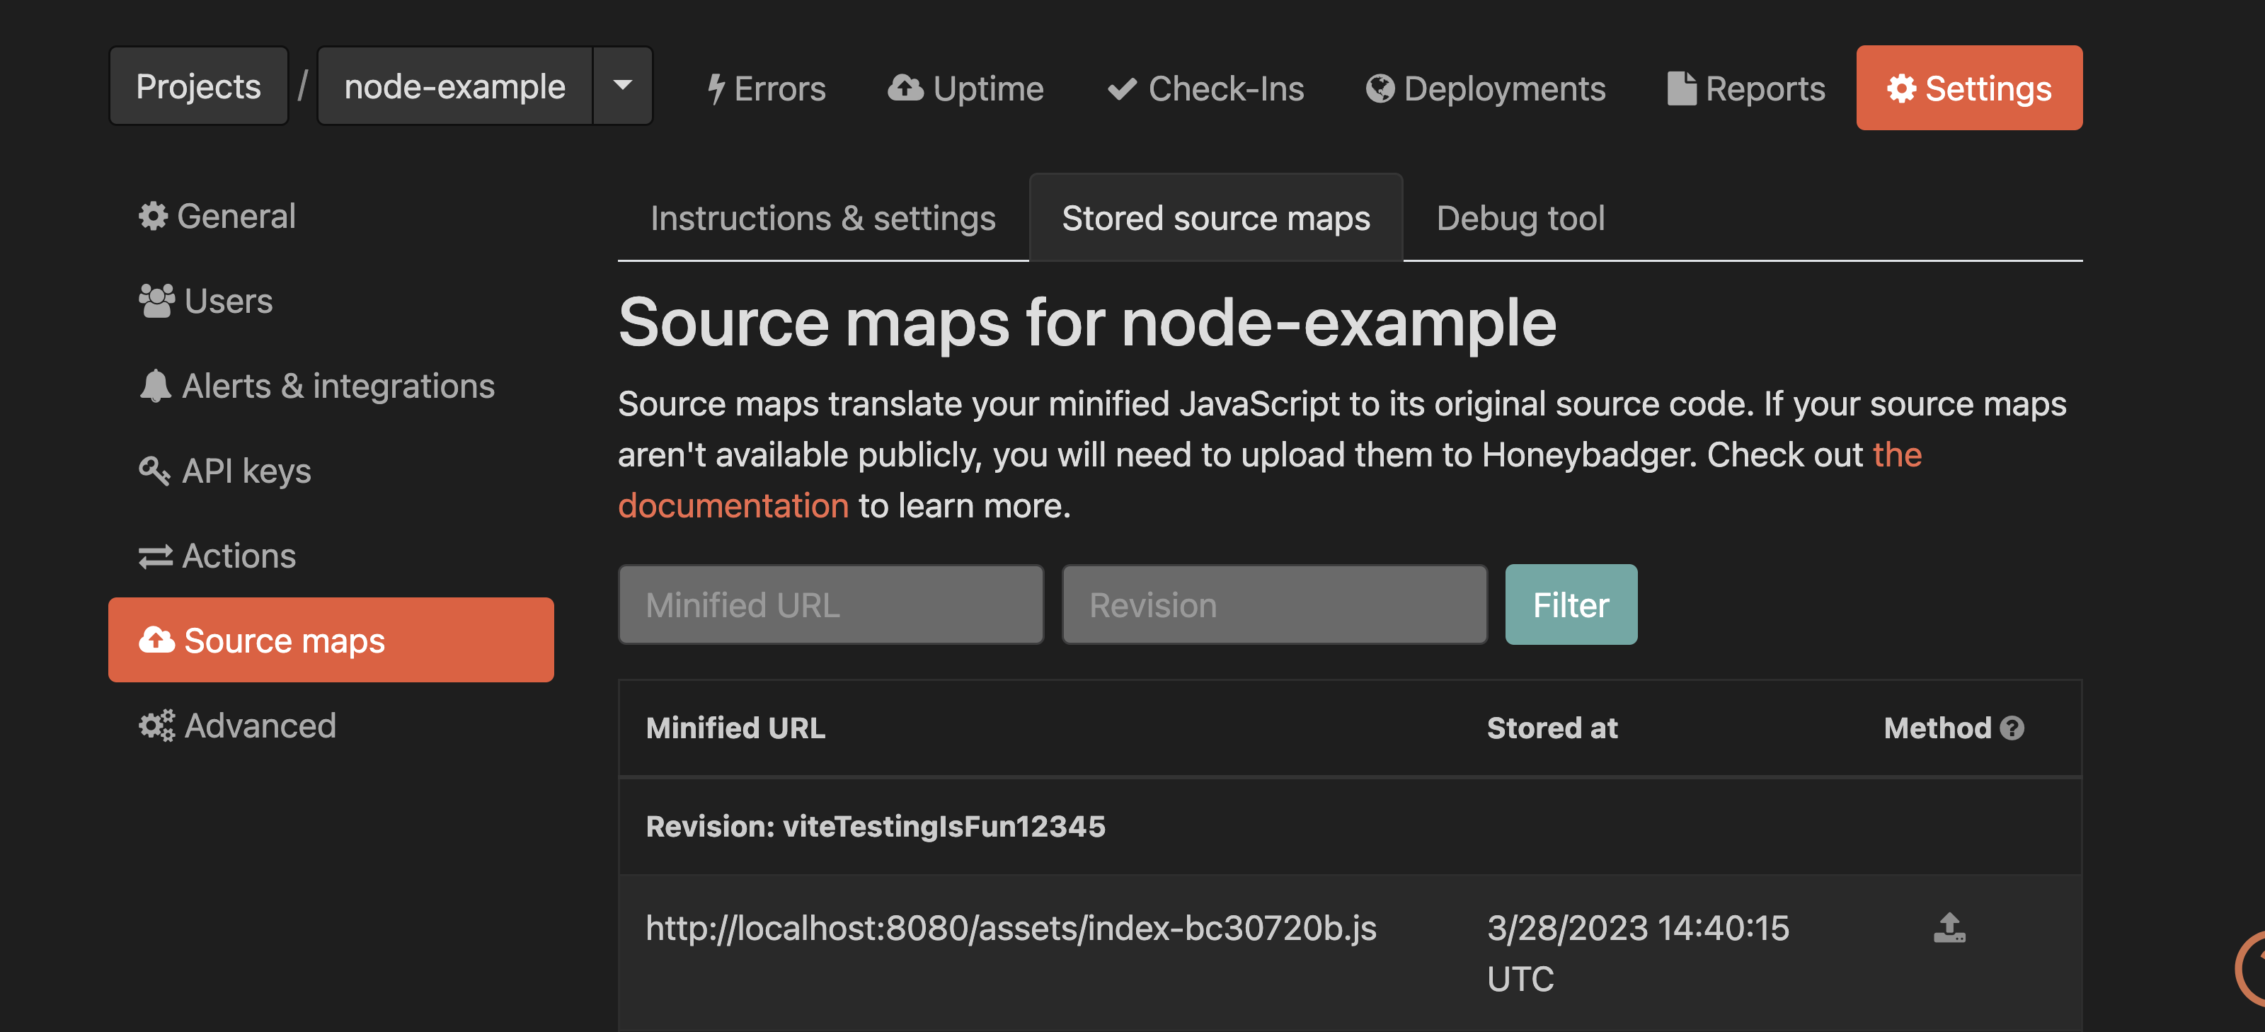This screenshot has height=1032, width=2265.
Task: Open the Errors section via lightning bolt icon
Action: 718,87
